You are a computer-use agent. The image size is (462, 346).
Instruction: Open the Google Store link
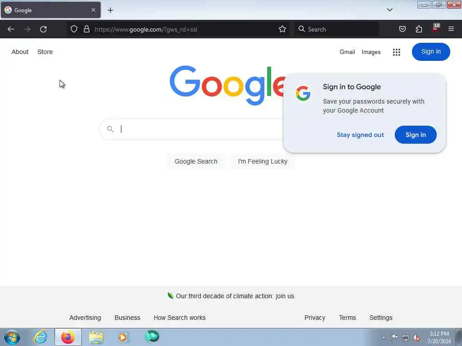[45, 52]
